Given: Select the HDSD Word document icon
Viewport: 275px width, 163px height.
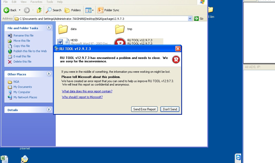Looking at the screenshot, I should (x=63, y=41).
